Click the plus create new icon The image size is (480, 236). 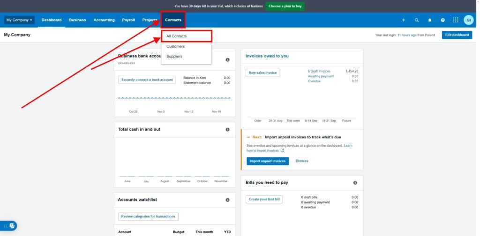tap(404, 20)
